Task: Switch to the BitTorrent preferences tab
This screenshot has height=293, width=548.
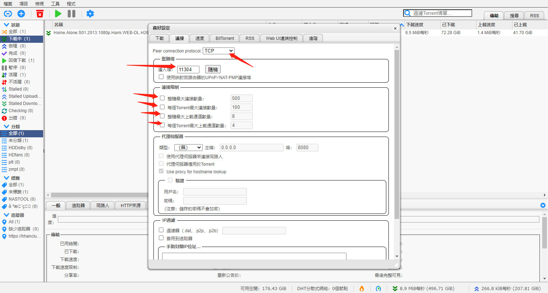Action: click(x=225, y=38)
